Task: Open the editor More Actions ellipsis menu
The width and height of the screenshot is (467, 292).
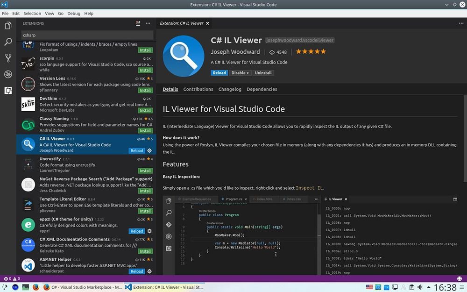Action: pos(461,23)
